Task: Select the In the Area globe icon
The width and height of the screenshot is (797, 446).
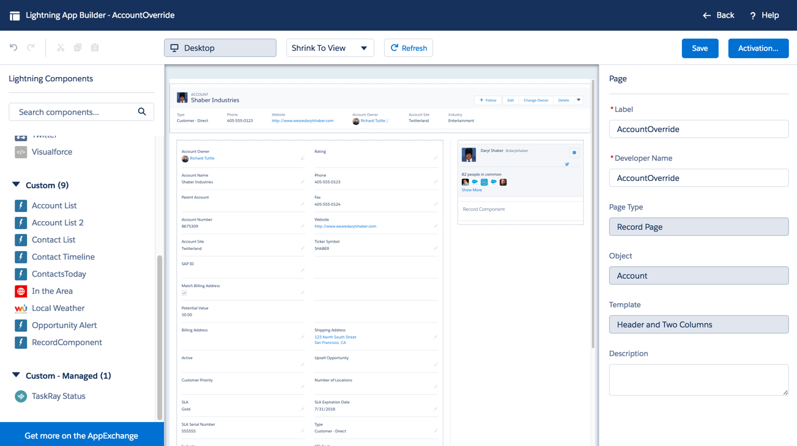Action: tap(21, 291)
